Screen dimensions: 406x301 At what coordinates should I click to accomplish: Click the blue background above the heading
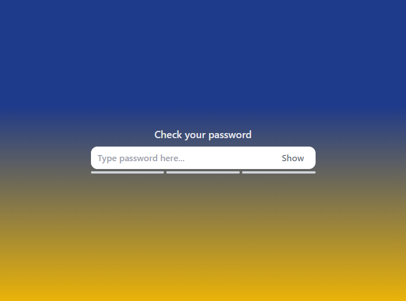(203, 65)
